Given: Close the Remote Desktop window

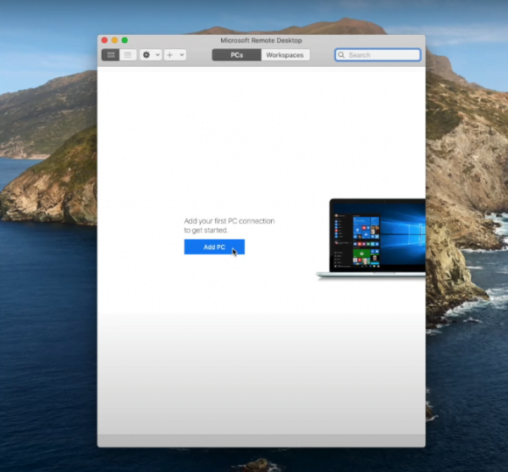Looking at the screenshot, I should click(105, 40).
